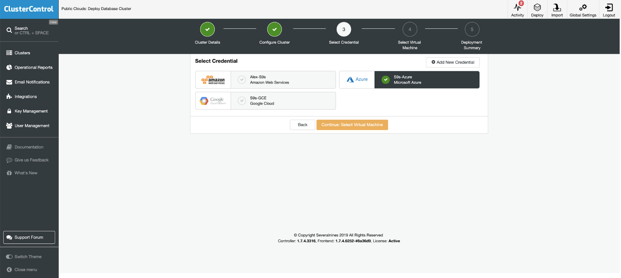This screenshot has width=621, height=278.
Task: Click step 4 Select Virtual Machine circle
Action: coord(410,29)
